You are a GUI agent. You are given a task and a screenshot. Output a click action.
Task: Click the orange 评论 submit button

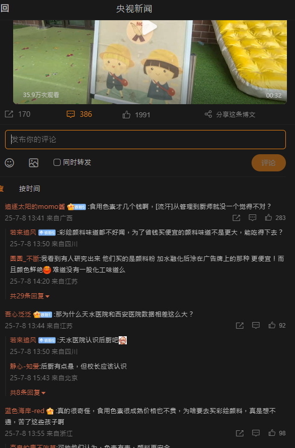pos(268,163)
